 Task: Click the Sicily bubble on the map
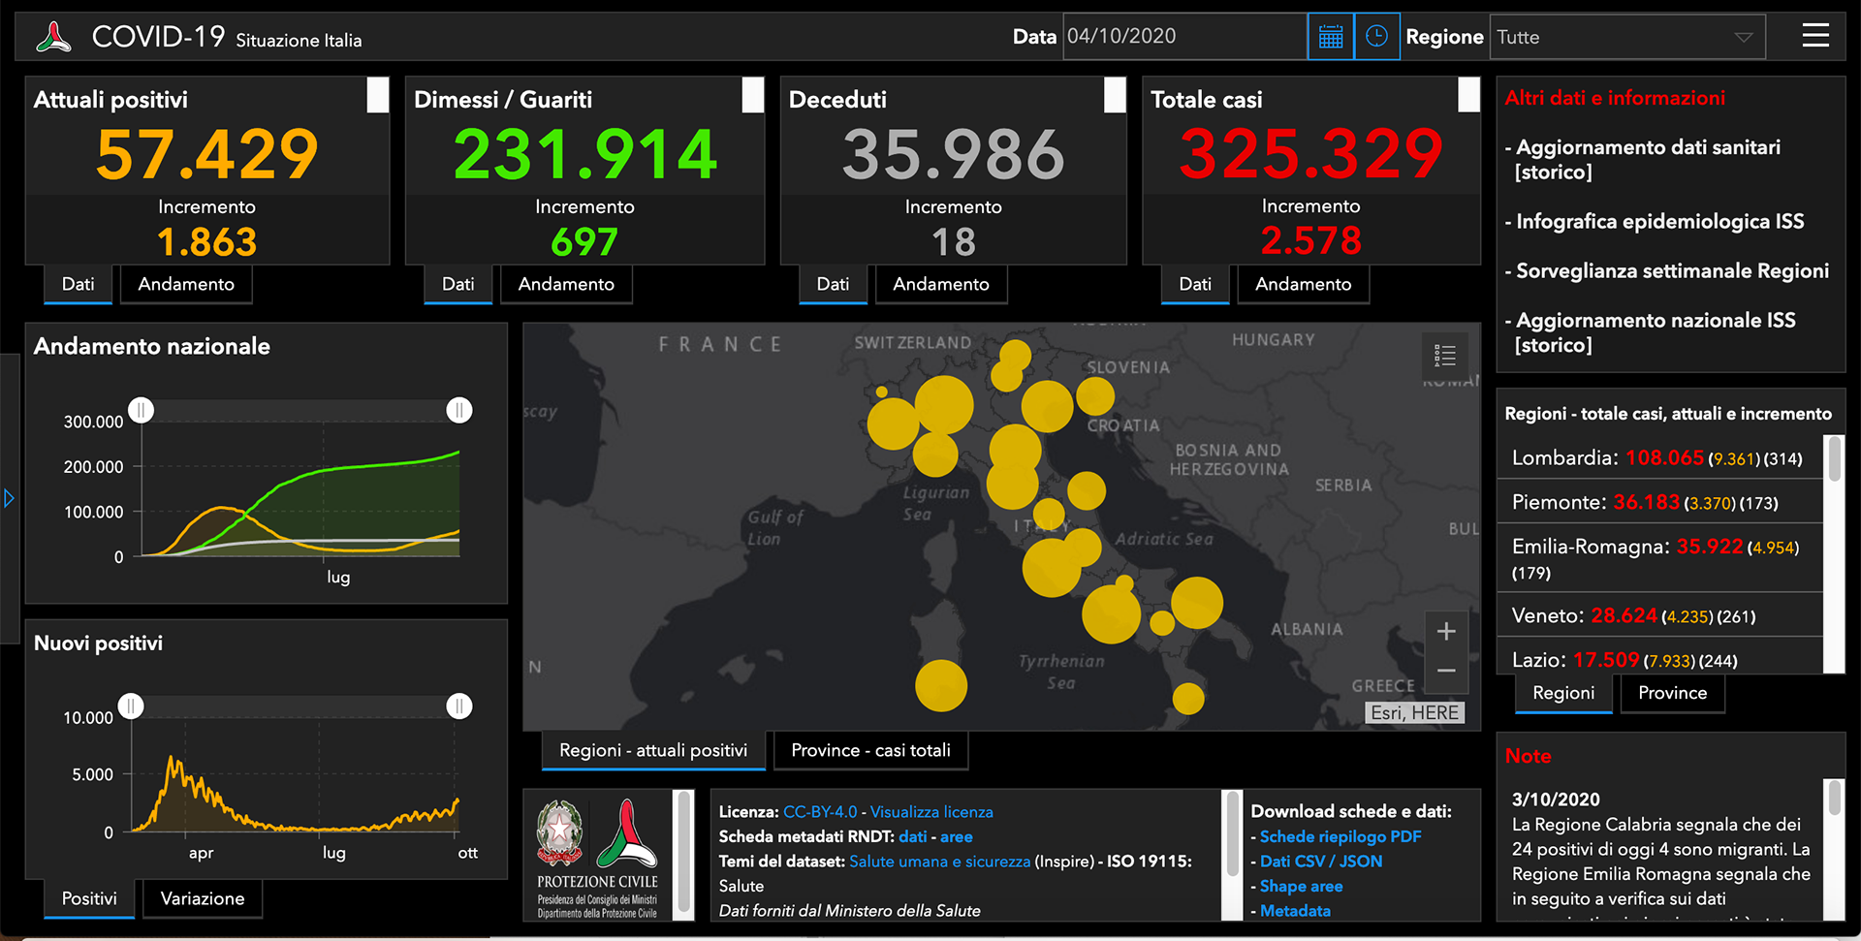1188,698
